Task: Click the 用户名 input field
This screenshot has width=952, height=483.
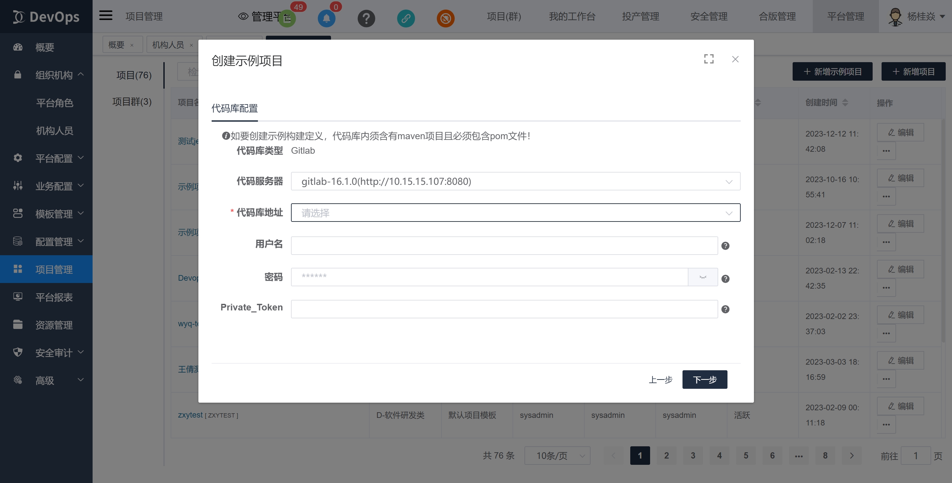Action: coord(504,246)
